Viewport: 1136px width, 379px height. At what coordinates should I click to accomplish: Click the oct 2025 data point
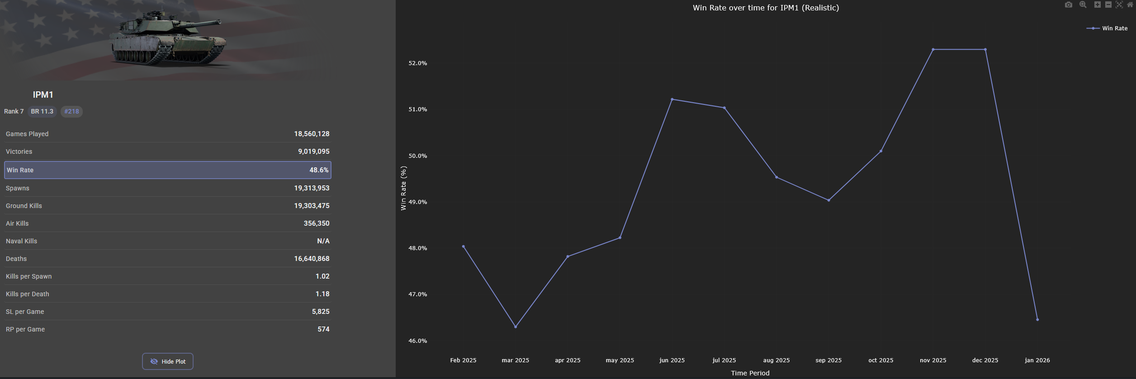point(881,151)
